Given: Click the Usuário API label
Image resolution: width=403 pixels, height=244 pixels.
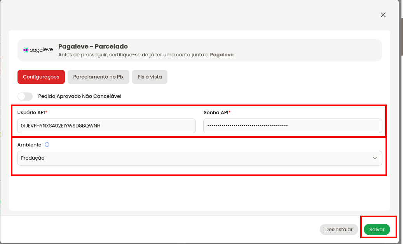Looking at the screenshot, I should (32, 113).
